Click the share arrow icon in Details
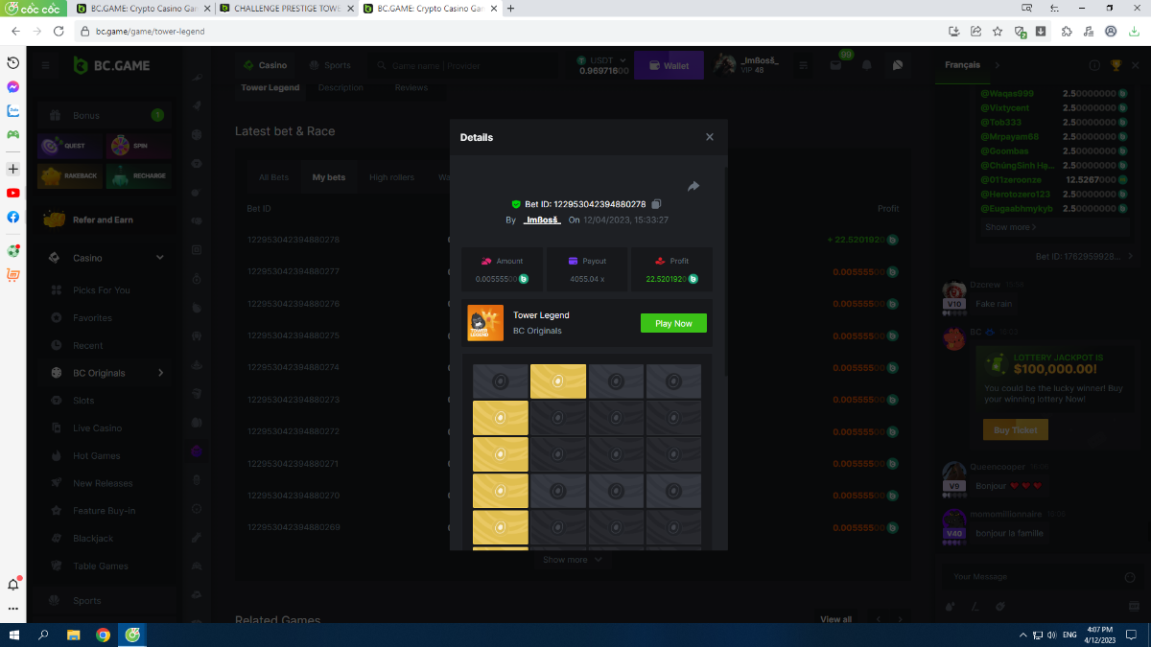The image size is (1151, 647). (693, 186)
